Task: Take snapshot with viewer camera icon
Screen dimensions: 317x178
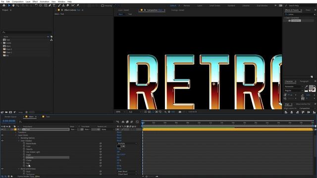Action: 180,112
